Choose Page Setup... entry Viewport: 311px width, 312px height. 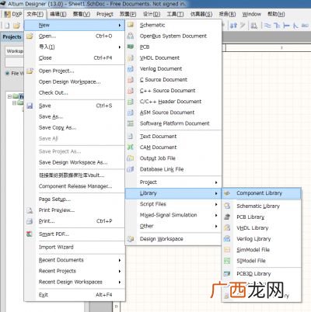(x=75, y=199)
